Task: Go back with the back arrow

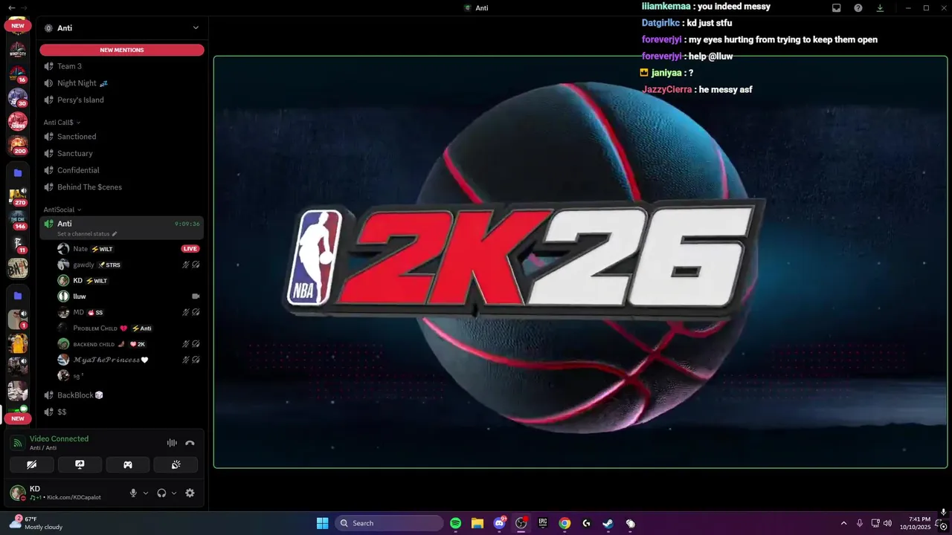Action: tap(11, 7)
